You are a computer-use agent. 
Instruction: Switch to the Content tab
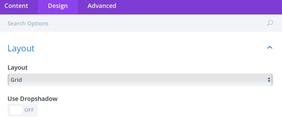(16, 6)
